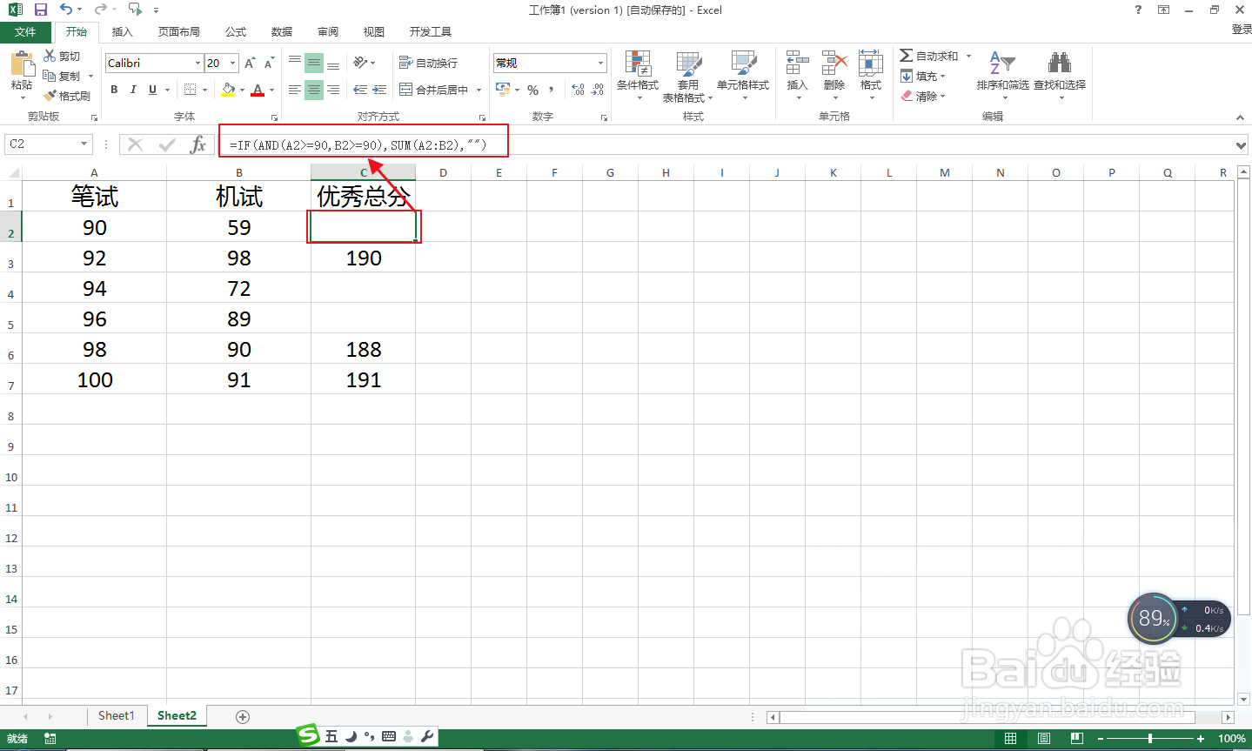Open 套用表格格式 table styles
This screenshot has height=751, width=1252.
click(x=688, y=76)
